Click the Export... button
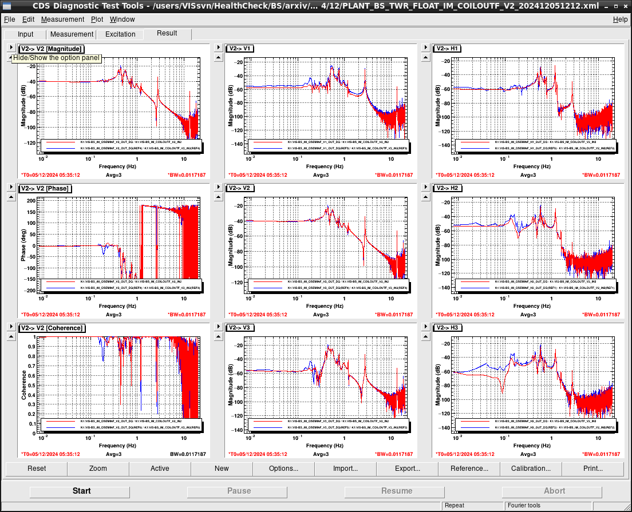Image resolution: width=632 pixels, height=512 pixels. pos(408,469)
